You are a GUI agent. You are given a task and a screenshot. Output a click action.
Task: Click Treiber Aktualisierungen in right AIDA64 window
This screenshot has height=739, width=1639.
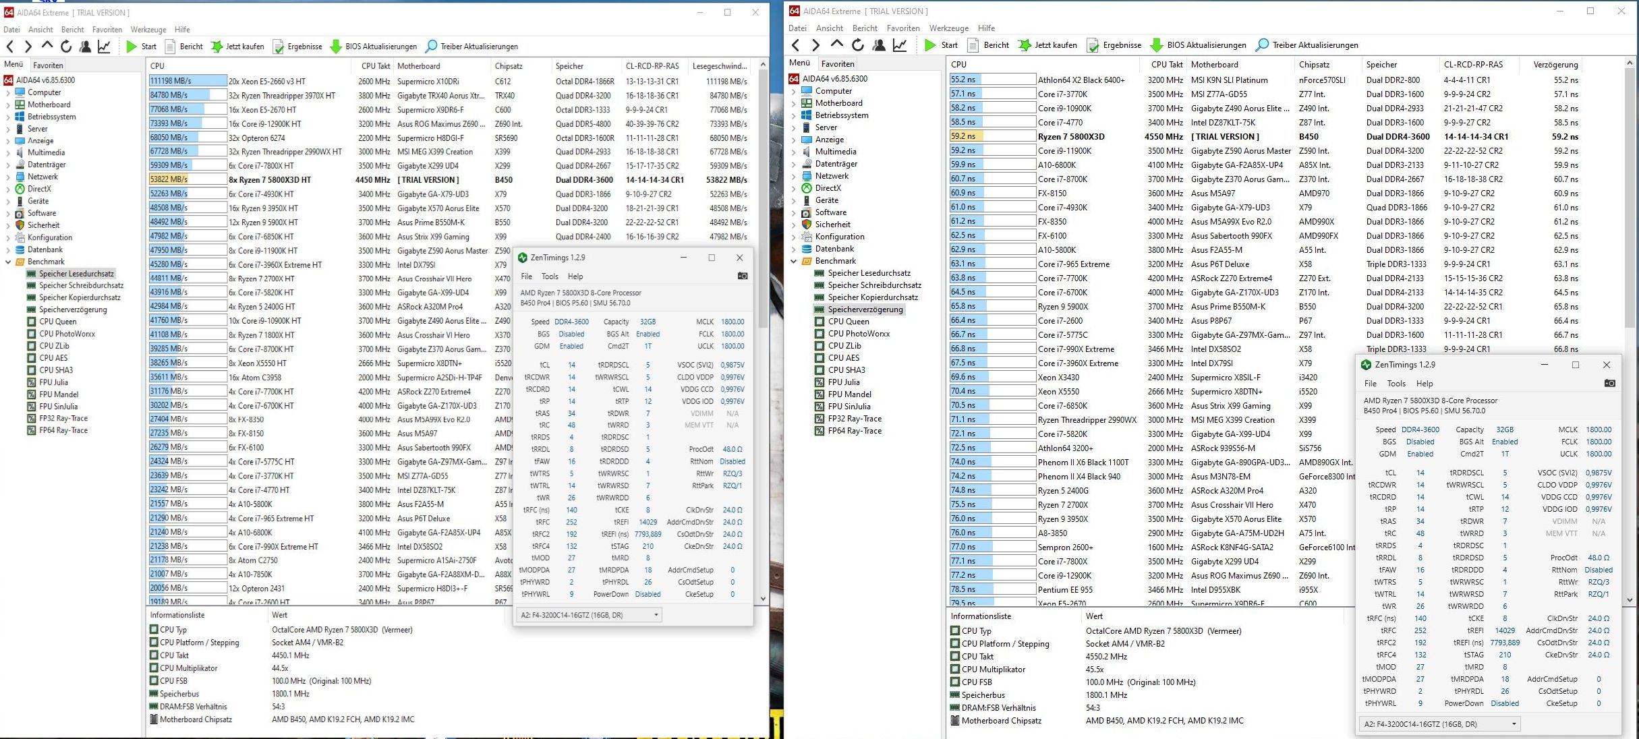pyautogui.click(x=1306, y=45)
